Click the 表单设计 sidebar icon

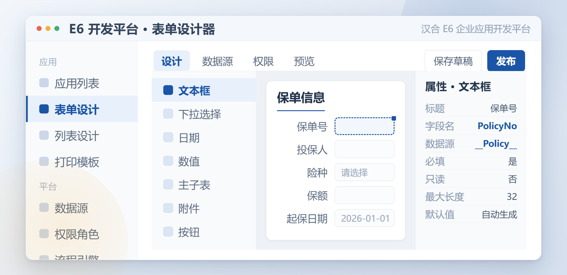tap(44, 109)
